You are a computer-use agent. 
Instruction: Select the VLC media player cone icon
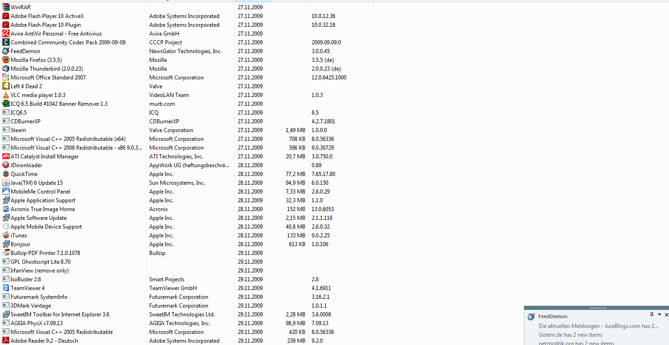click(x=6, y=95)
